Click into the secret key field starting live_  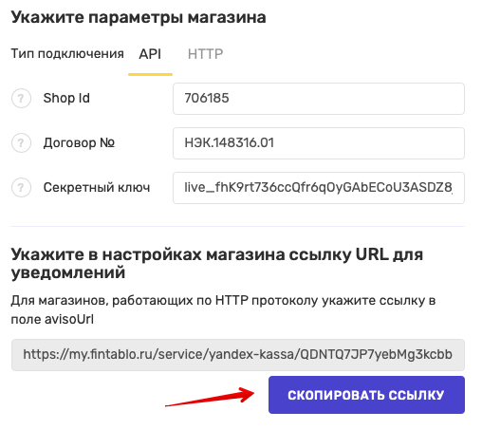click(319, 188)
